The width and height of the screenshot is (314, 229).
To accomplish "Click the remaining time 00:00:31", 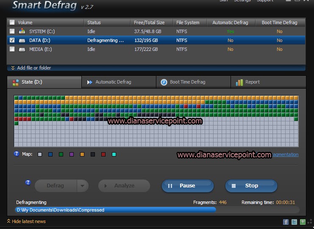I will pos(285,202).
